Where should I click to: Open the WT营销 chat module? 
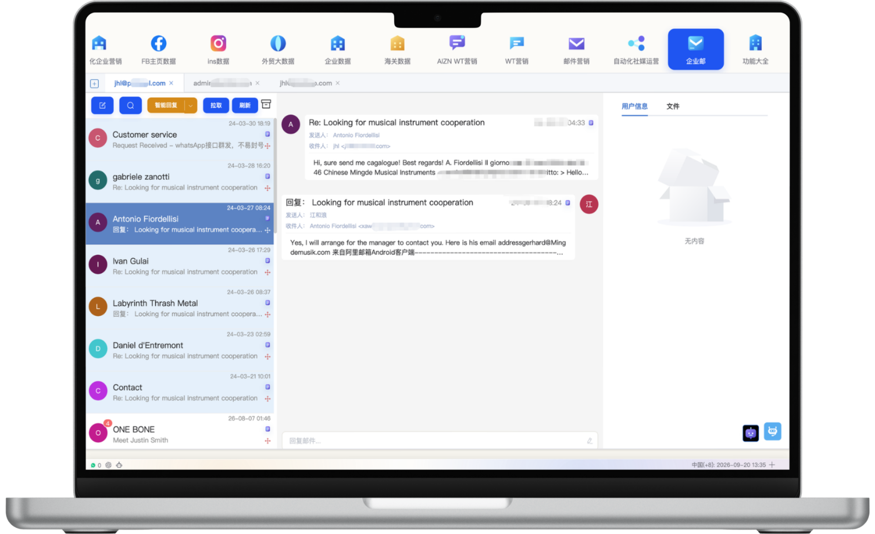point(517,49)
